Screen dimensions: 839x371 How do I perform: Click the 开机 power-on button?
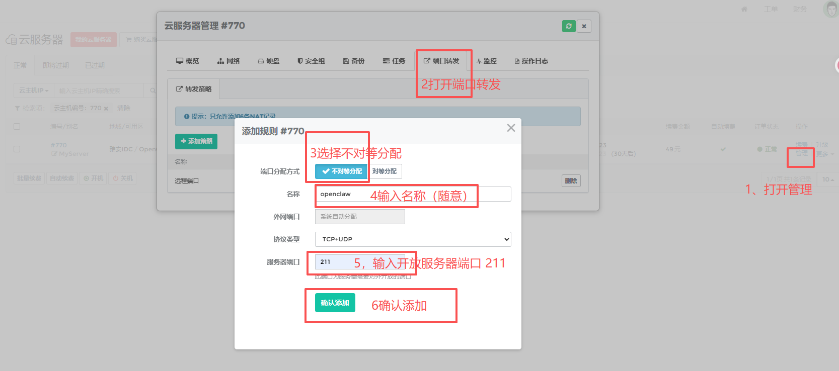[x=94, y=178]
